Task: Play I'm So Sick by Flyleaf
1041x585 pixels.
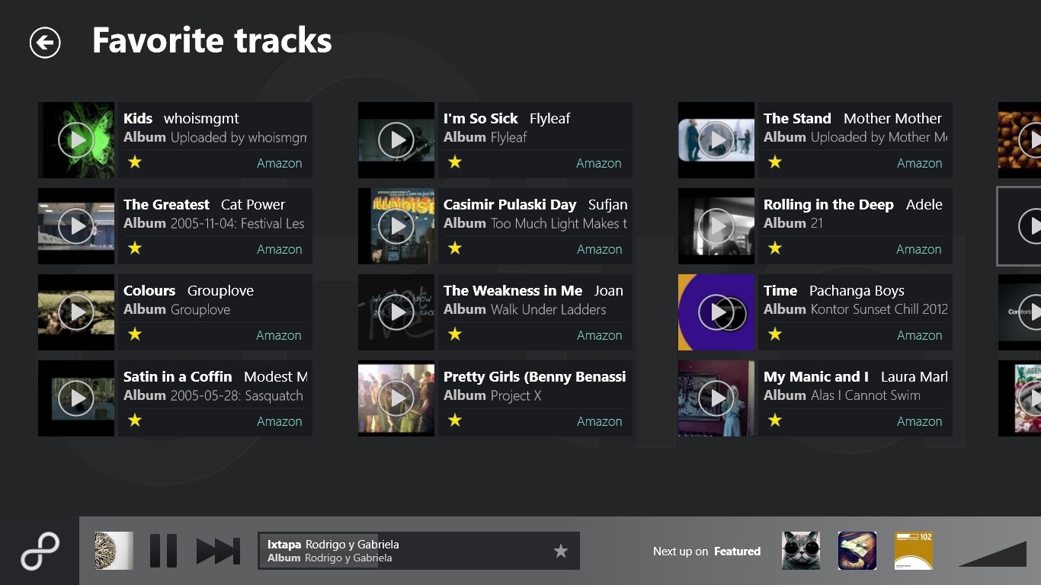Action: coord(396,140)
